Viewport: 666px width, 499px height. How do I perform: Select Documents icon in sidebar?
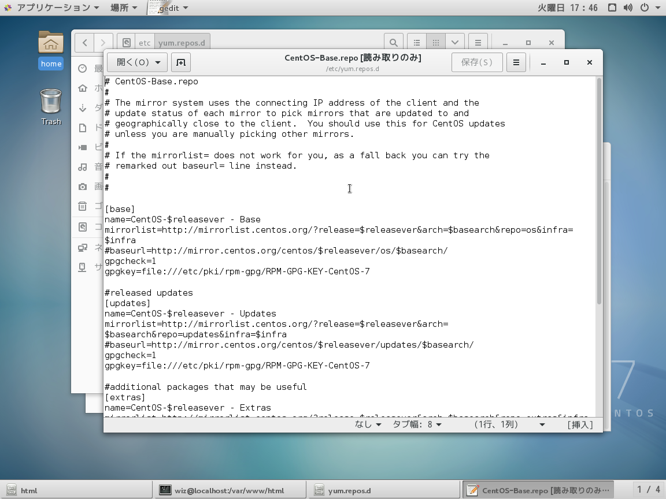83,128
